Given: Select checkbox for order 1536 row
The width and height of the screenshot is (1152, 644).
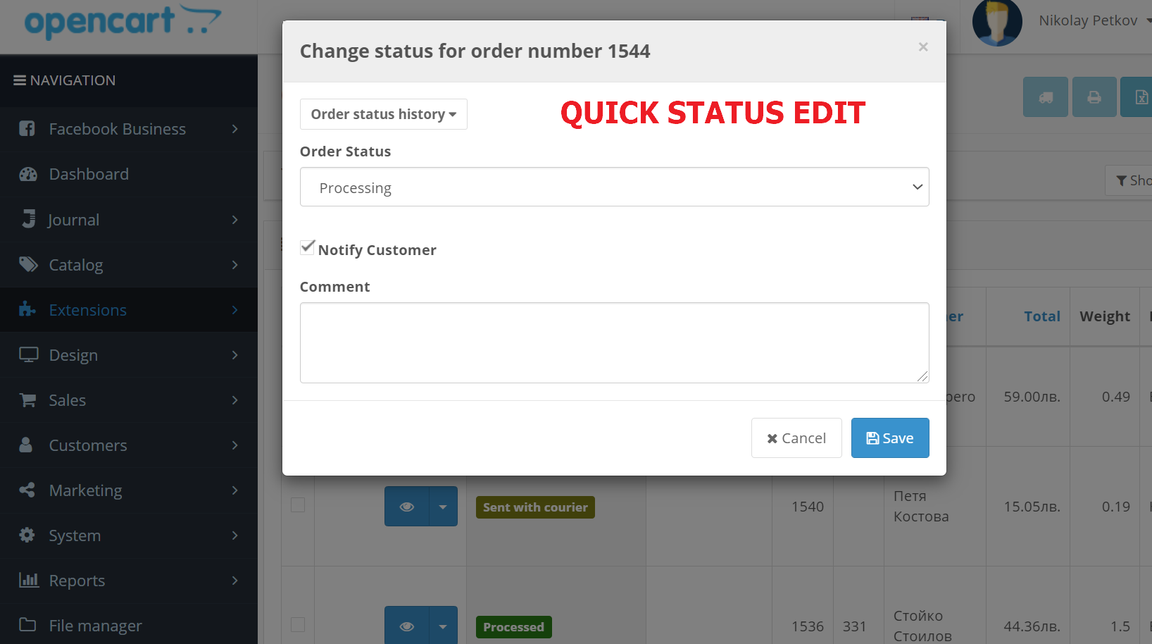Looking at the screenshot, I should click(298, 625).
